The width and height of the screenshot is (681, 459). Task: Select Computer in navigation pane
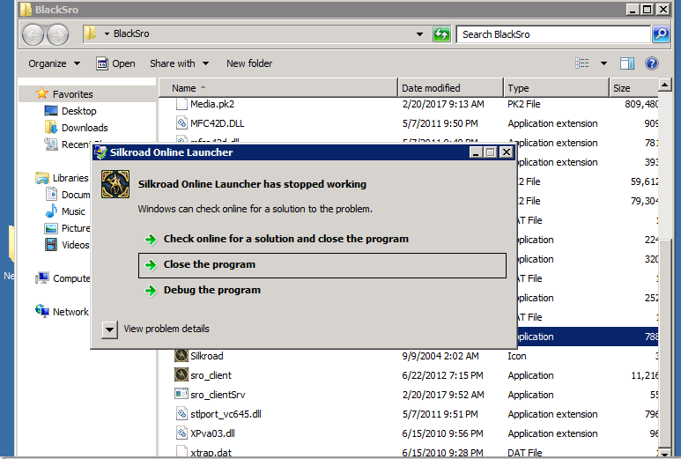point(71,278)
